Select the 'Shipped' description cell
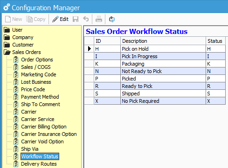This screenshot has width=228, height=168. 163,94
